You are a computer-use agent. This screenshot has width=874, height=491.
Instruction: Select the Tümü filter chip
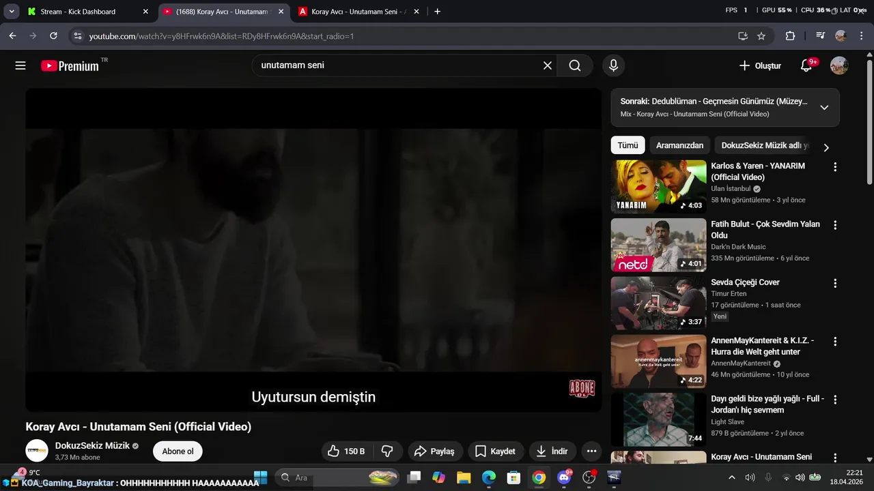click(628, 145)
